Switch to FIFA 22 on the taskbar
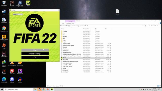Screen dimensions: 162x91 tap(52, 89)
